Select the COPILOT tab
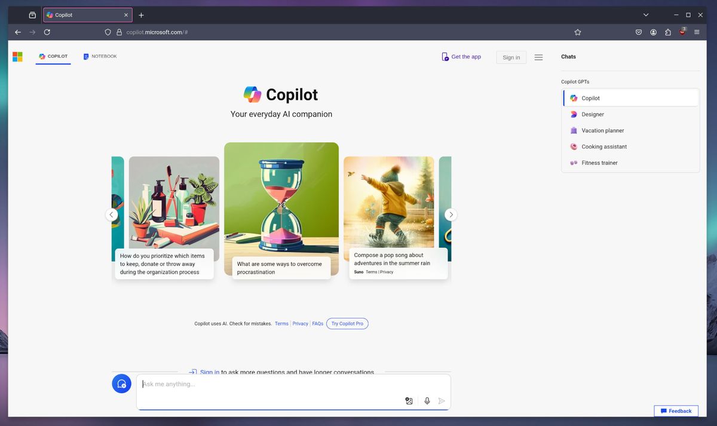The image size is (717, 426). click(x=53, y=56)
